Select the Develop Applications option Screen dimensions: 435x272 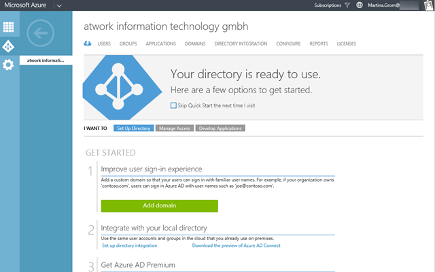pyautogui.click(x=220, y=129)
